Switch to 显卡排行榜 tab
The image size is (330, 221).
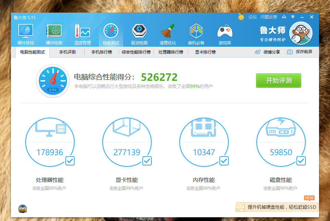(205, 52)
